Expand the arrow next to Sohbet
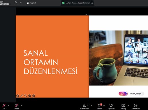The image size is (148, 110). (x=104, y=105)
